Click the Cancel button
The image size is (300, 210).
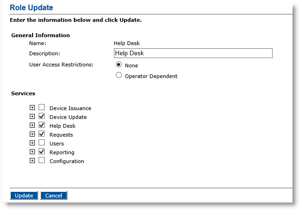click(x=54, y=196)
